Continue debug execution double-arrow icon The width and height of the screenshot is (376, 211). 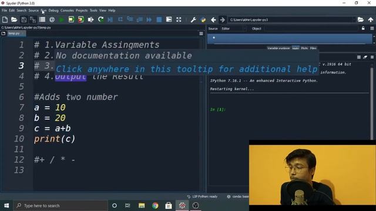click(x=149, y=19)
